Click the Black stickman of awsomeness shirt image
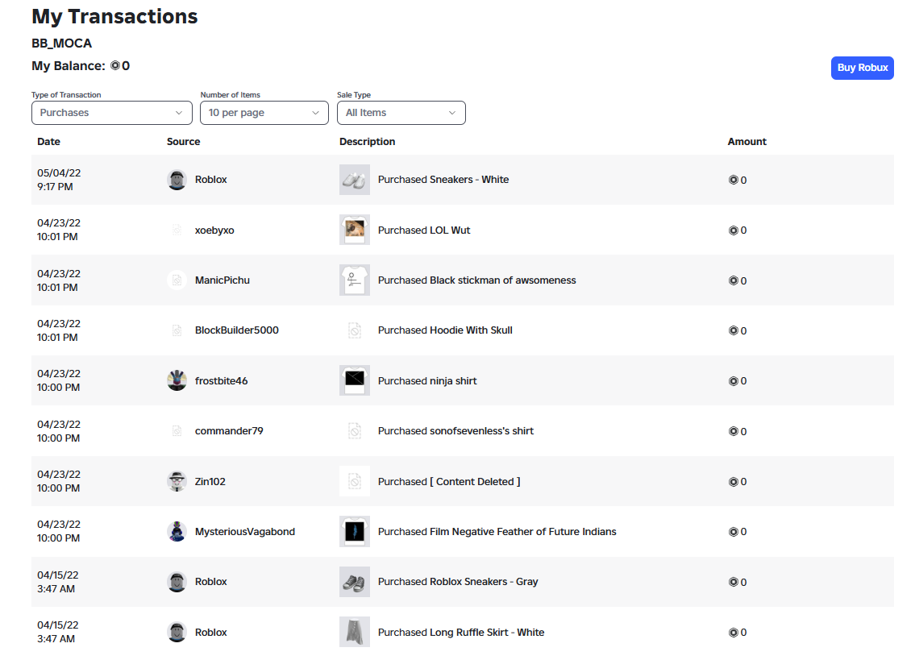915x660 pixels. (354, 280)
